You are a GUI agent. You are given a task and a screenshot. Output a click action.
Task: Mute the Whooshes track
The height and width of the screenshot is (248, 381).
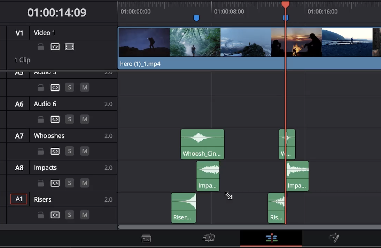85,151
